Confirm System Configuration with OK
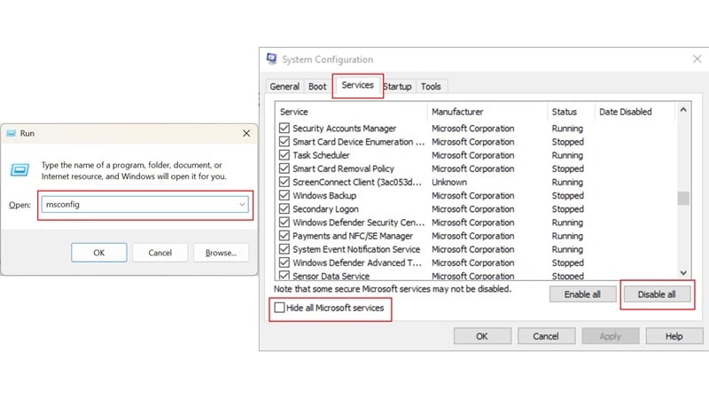The height and width of the screenshot is (399, 709). pyautogui.click(x=482, y=336)
